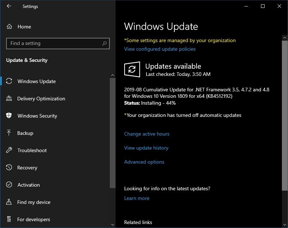The height and width of the screenshot is (228, 288).
Task: Click the Windows Update sync icon in sidebar
Action: click(x=9, y=81)
